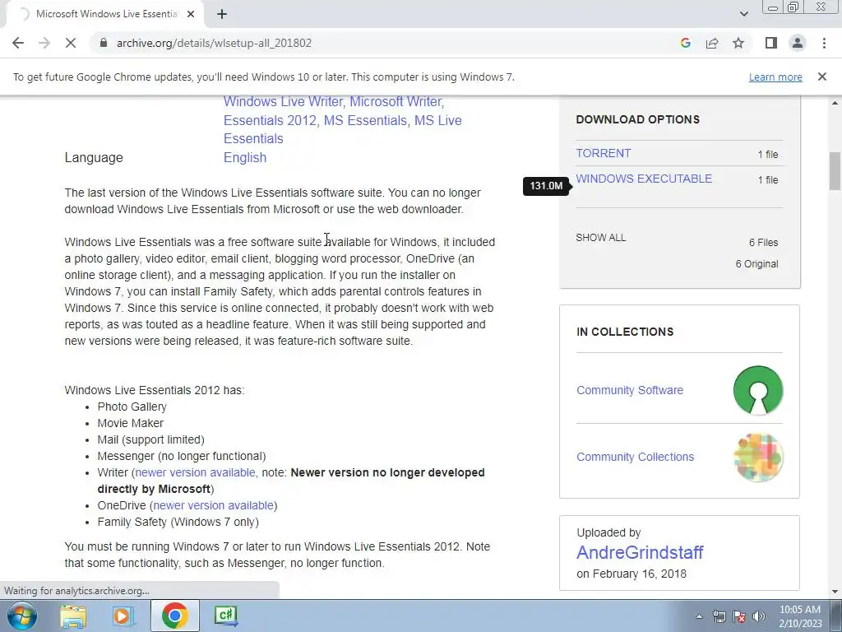
Task: Click the Chrome taskbar icon
Action: point(174,616)
